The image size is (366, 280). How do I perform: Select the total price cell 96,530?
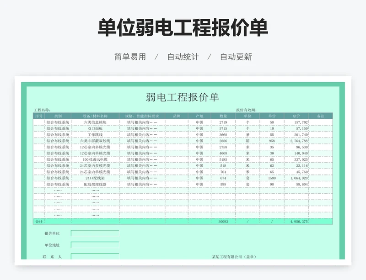(296, 147)
